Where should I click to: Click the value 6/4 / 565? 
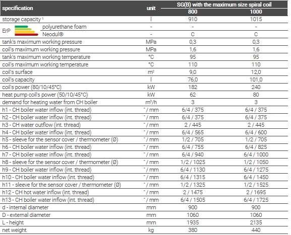click(193, 132)
